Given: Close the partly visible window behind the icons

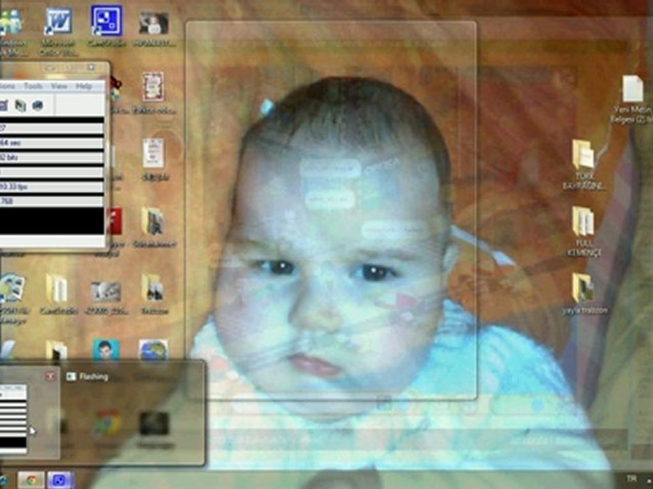Looking at the screenshot, I should (x=90, y=67).
